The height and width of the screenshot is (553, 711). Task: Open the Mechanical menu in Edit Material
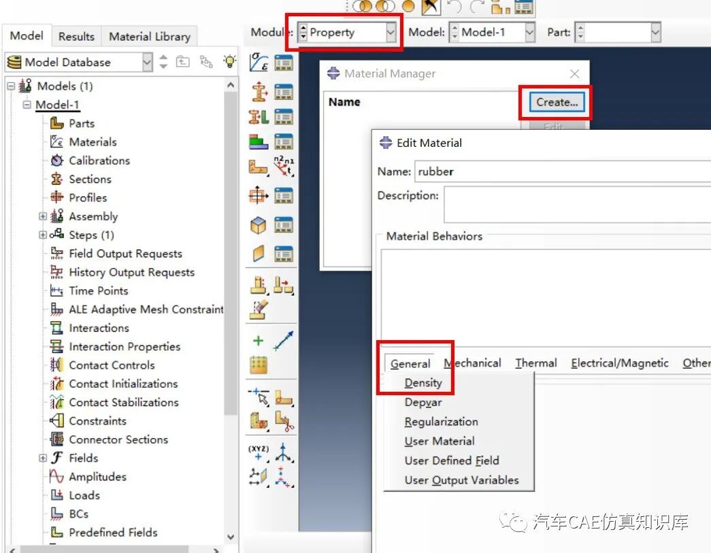[x=472, y=363]
